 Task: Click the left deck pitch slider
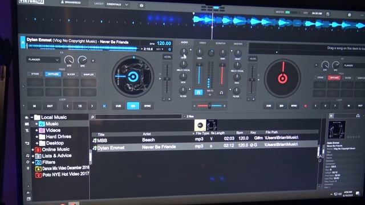click(x=167, y=79)
